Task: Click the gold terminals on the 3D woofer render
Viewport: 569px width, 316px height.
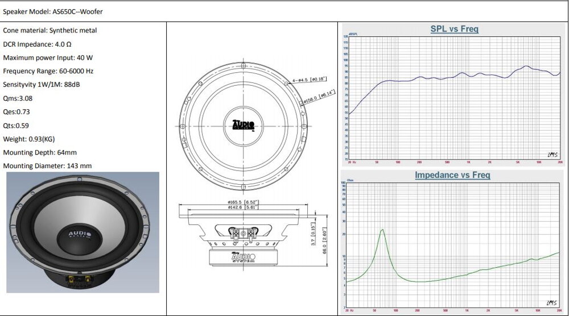Action: point(79,280)
